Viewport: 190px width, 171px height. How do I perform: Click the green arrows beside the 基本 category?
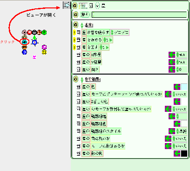[82, 25]
